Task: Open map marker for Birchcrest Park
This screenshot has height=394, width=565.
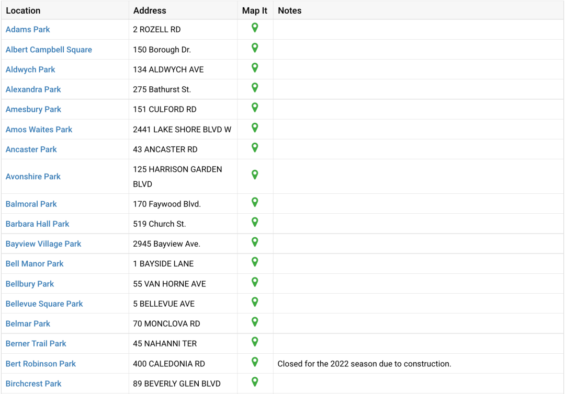Action: 255,382
